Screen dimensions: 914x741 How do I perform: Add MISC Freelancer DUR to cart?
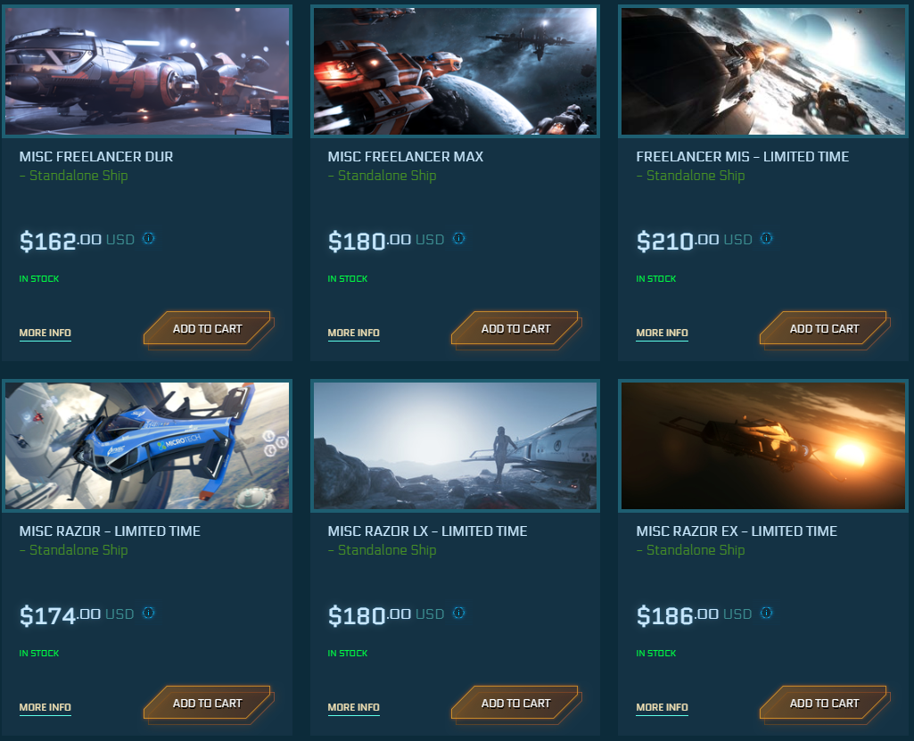click(208, 329)
